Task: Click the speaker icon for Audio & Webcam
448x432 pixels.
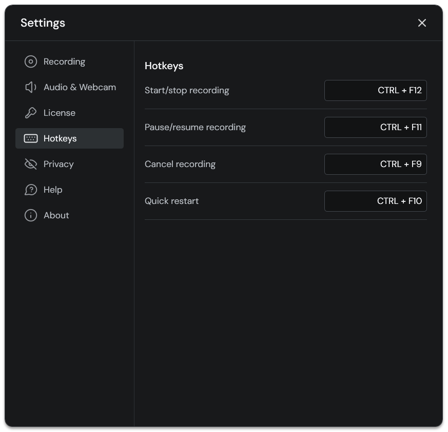Action: pos(31,87)
